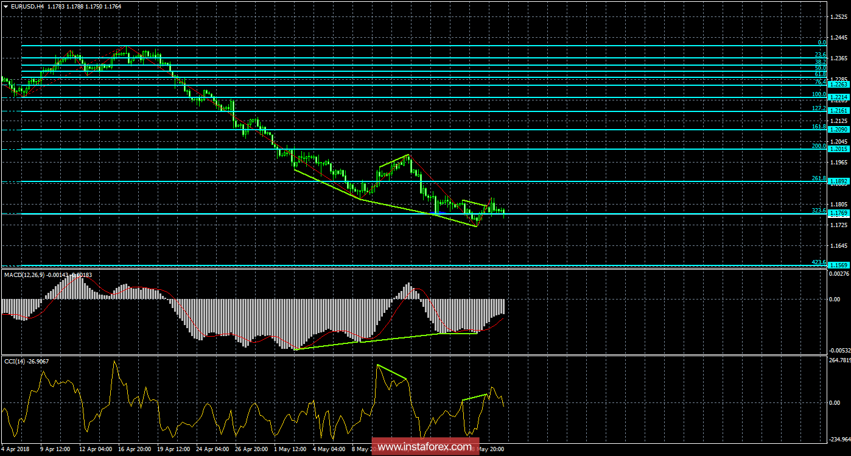Click the 1.2125 price scale value
The height and width of the screenshot is (456, 851).
click(x=839, y=121)
